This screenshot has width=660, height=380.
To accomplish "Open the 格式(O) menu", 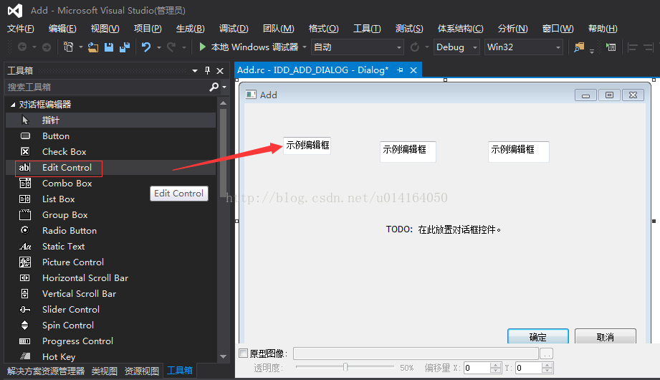I will (323, 29).
